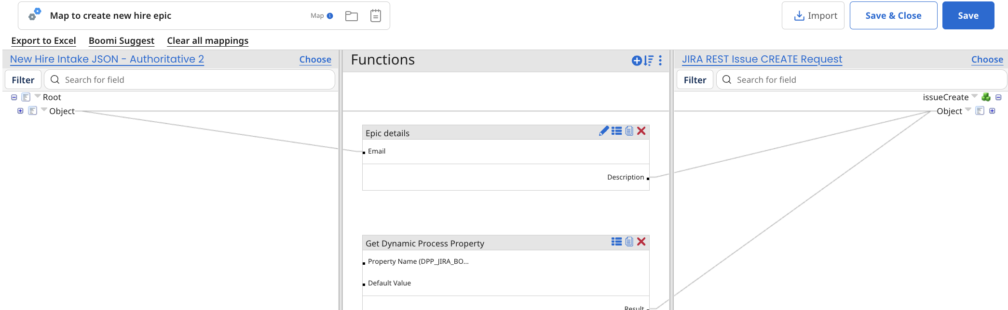1008x310 pixels.
Task: Delete the Epic details function
Action: 641,131
